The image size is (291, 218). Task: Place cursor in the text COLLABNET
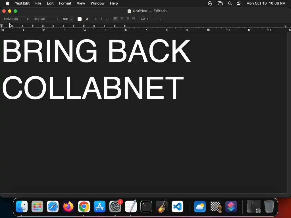pyautogui.click(x=93, y=88)
